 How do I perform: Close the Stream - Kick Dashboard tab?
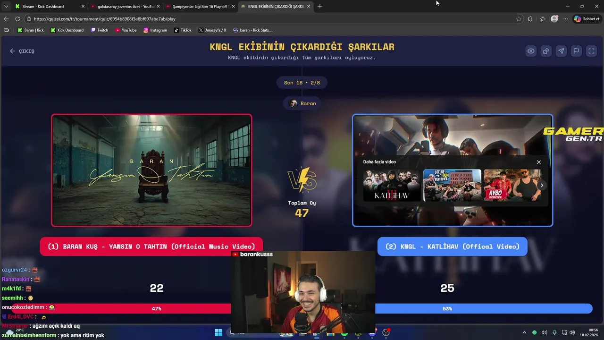(x=83, y=7)
